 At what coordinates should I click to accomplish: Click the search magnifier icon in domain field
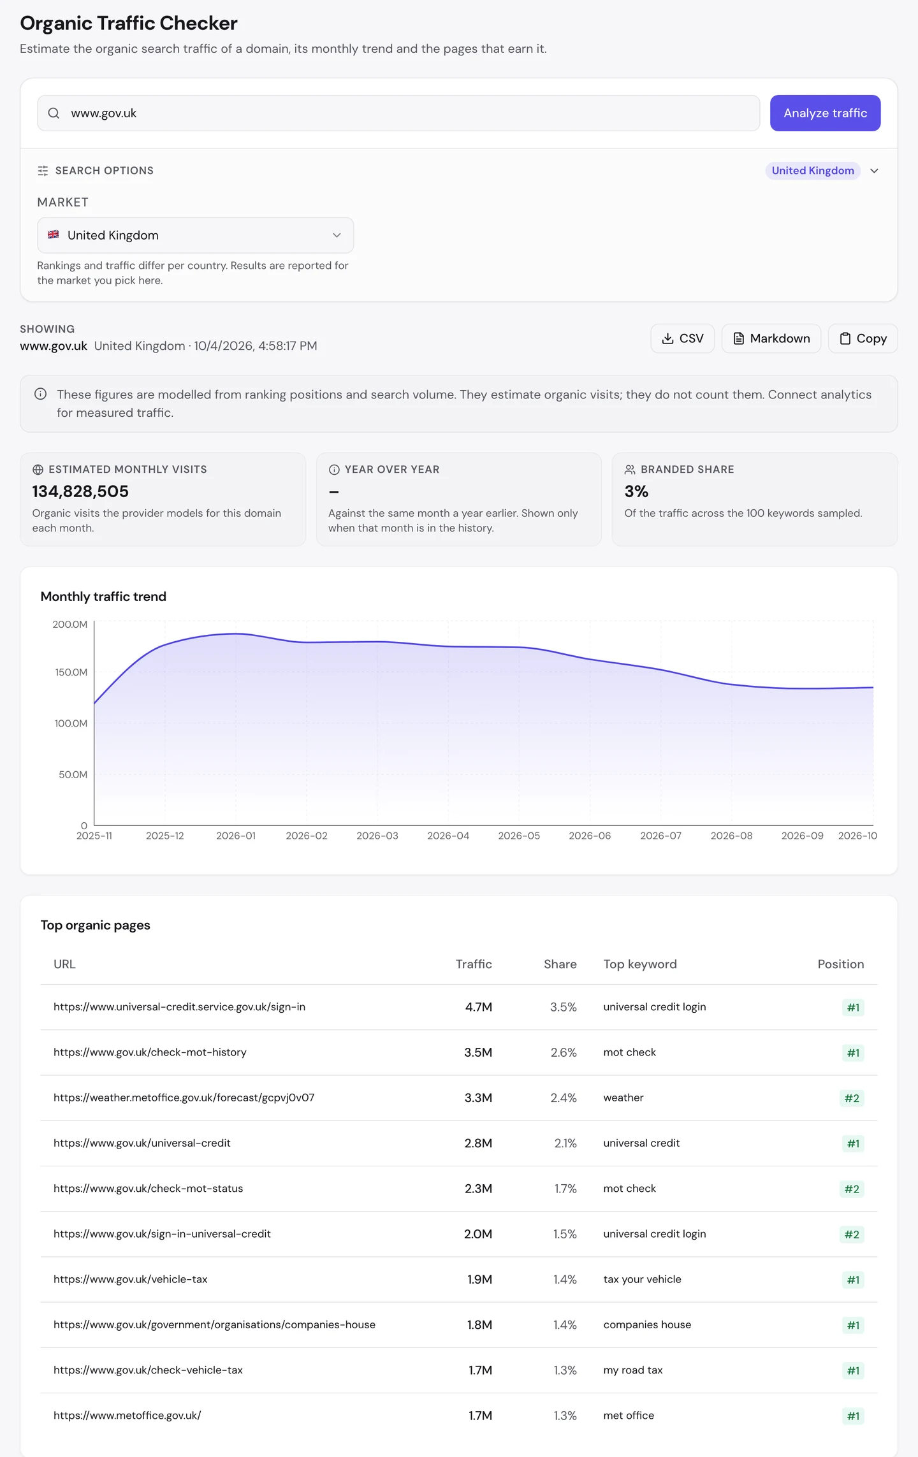[54, 113]
